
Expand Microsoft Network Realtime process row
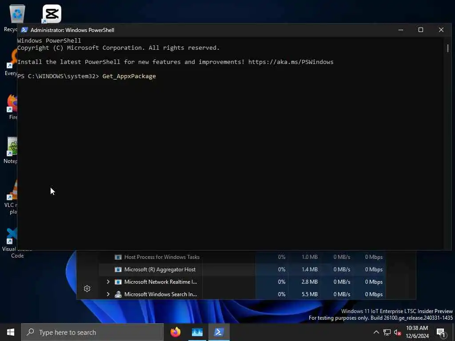tap(108, 282)
